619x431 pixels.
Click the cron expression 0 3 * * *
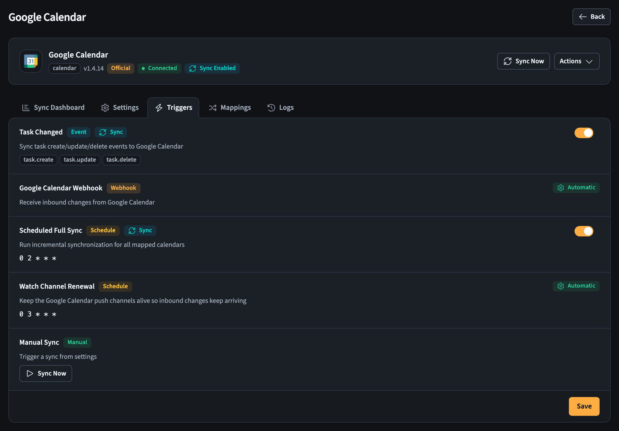[x=38, y=314]
